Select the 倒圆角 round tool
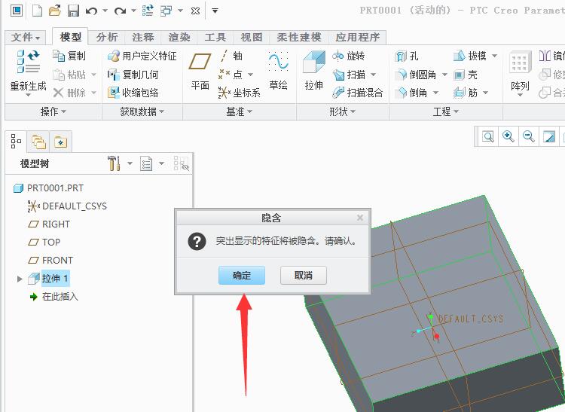This screenshot has height=412, width=565. click(415, 75)
